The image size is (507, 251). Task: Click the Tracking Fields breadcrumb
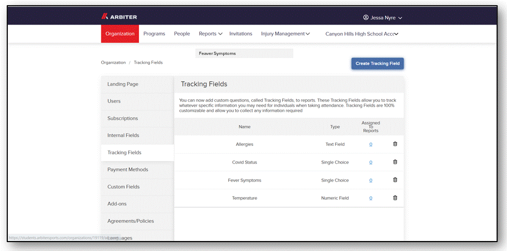[148, 63]
